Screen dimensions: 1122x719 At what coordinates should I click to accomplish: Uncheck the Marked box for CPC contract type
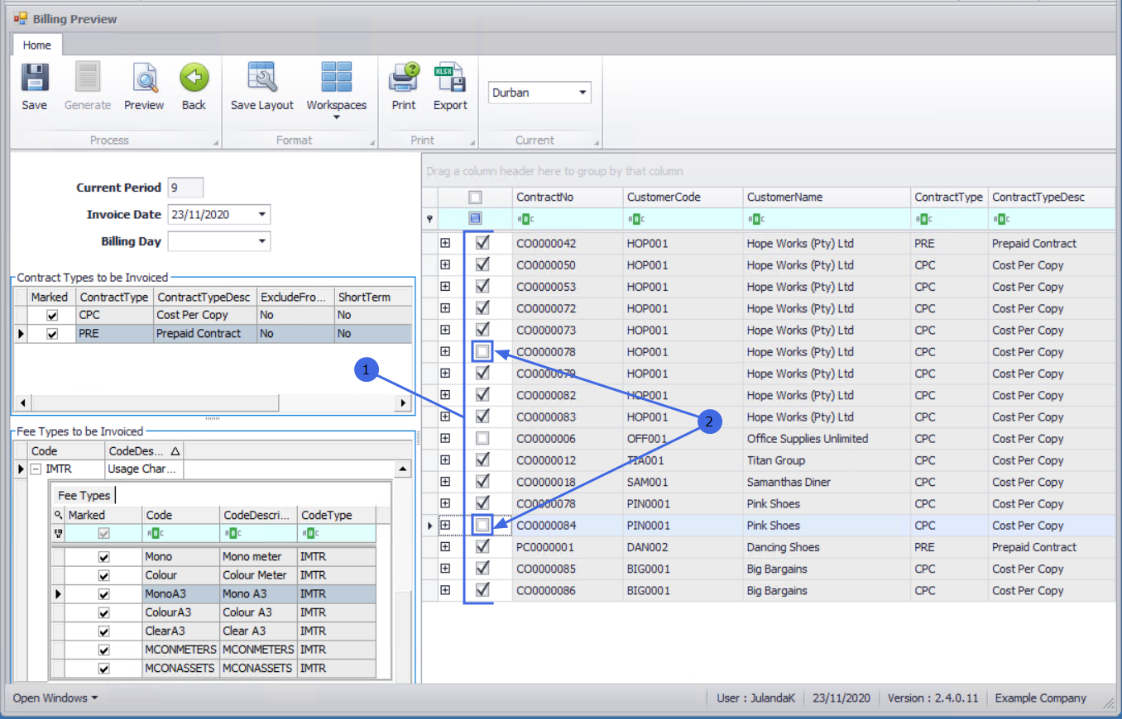point(52,315)
